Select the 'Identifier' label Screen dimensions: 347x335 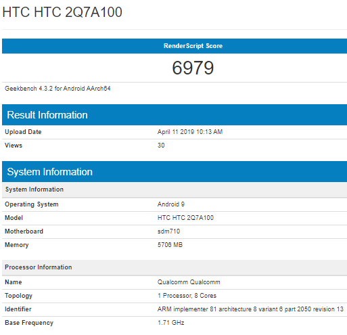click(18, 309)
